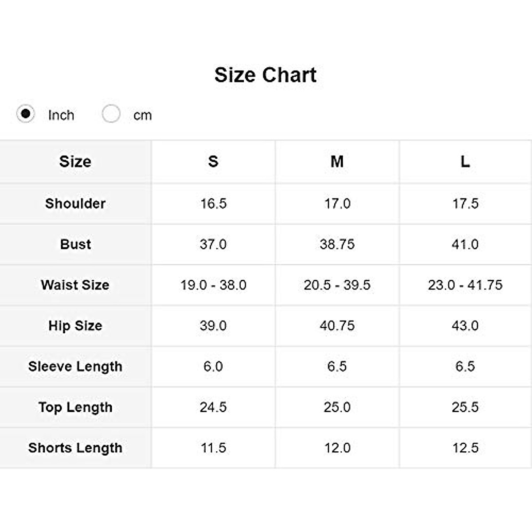This screenshot has height=532, width=532.
Task: Switch units to cm radio button
Action: click(111, 114)
